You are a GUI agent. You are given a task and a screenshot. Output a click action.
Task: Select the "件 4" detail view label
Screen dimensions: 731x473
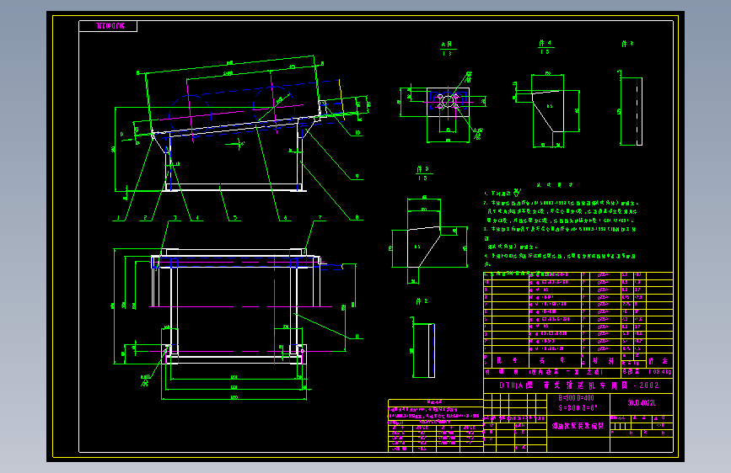coord(545,43)
